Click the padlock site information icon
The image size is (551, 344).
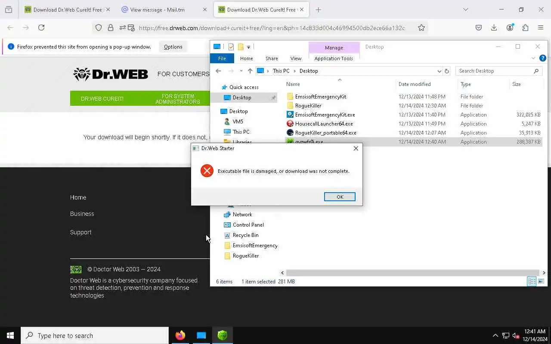click(x=111, y=28)
